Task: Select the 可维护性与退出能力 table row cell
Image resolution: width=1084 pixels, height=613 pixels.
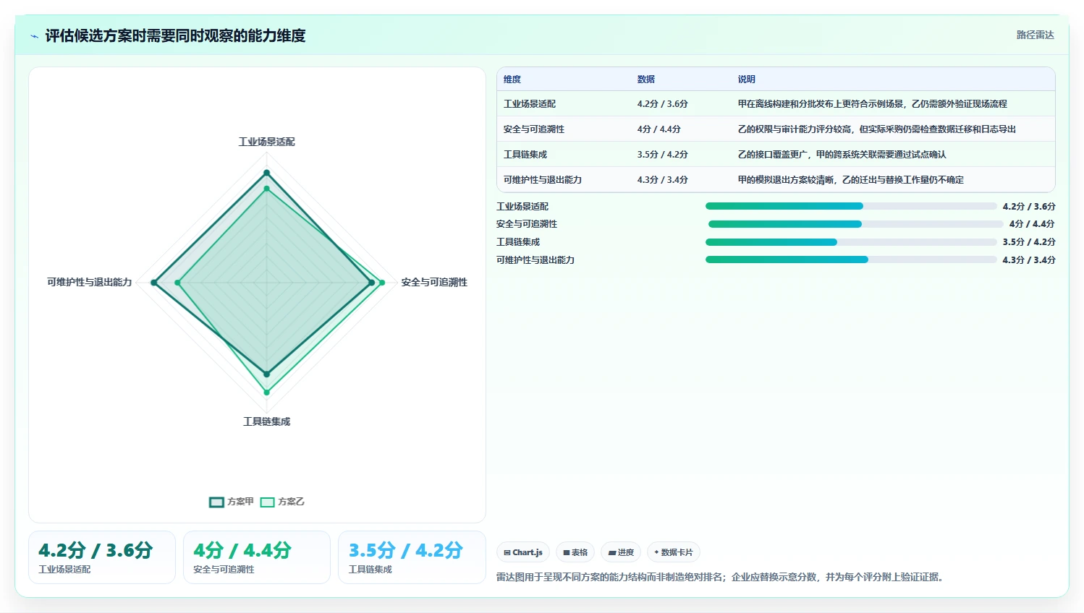Action: pyautogui.click(x=543, y=180)
